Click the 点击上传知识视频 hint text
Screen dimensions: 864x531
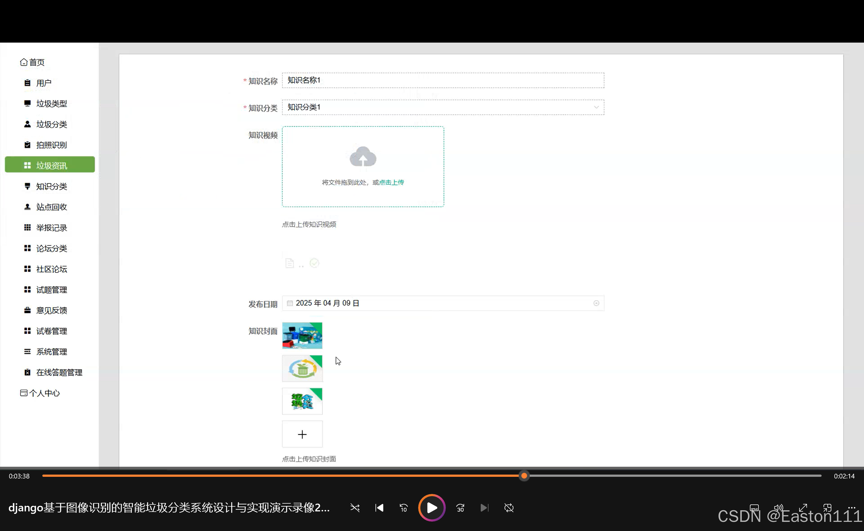tap(309, 224)
